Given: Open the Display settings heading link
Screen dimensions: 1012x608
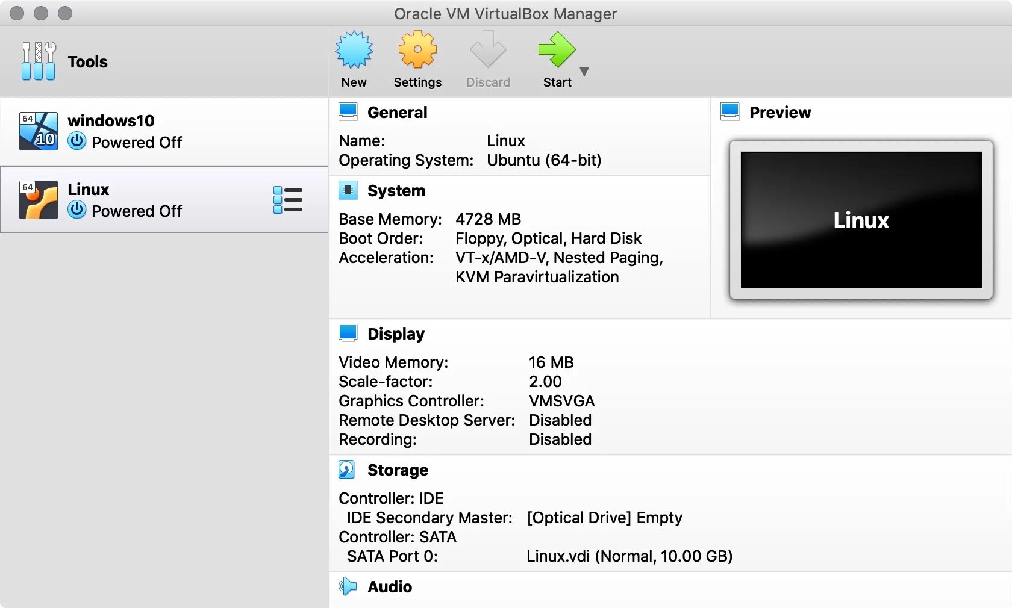Looking at the screenshot, I should coord(396,334).
